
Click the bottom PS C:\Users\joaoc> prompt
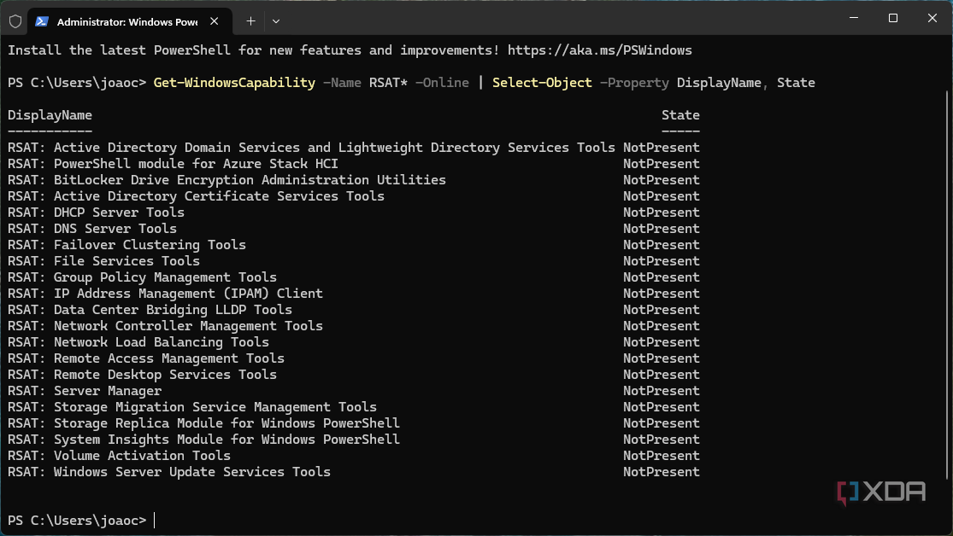pyautogui.click(x=77, y=521)
